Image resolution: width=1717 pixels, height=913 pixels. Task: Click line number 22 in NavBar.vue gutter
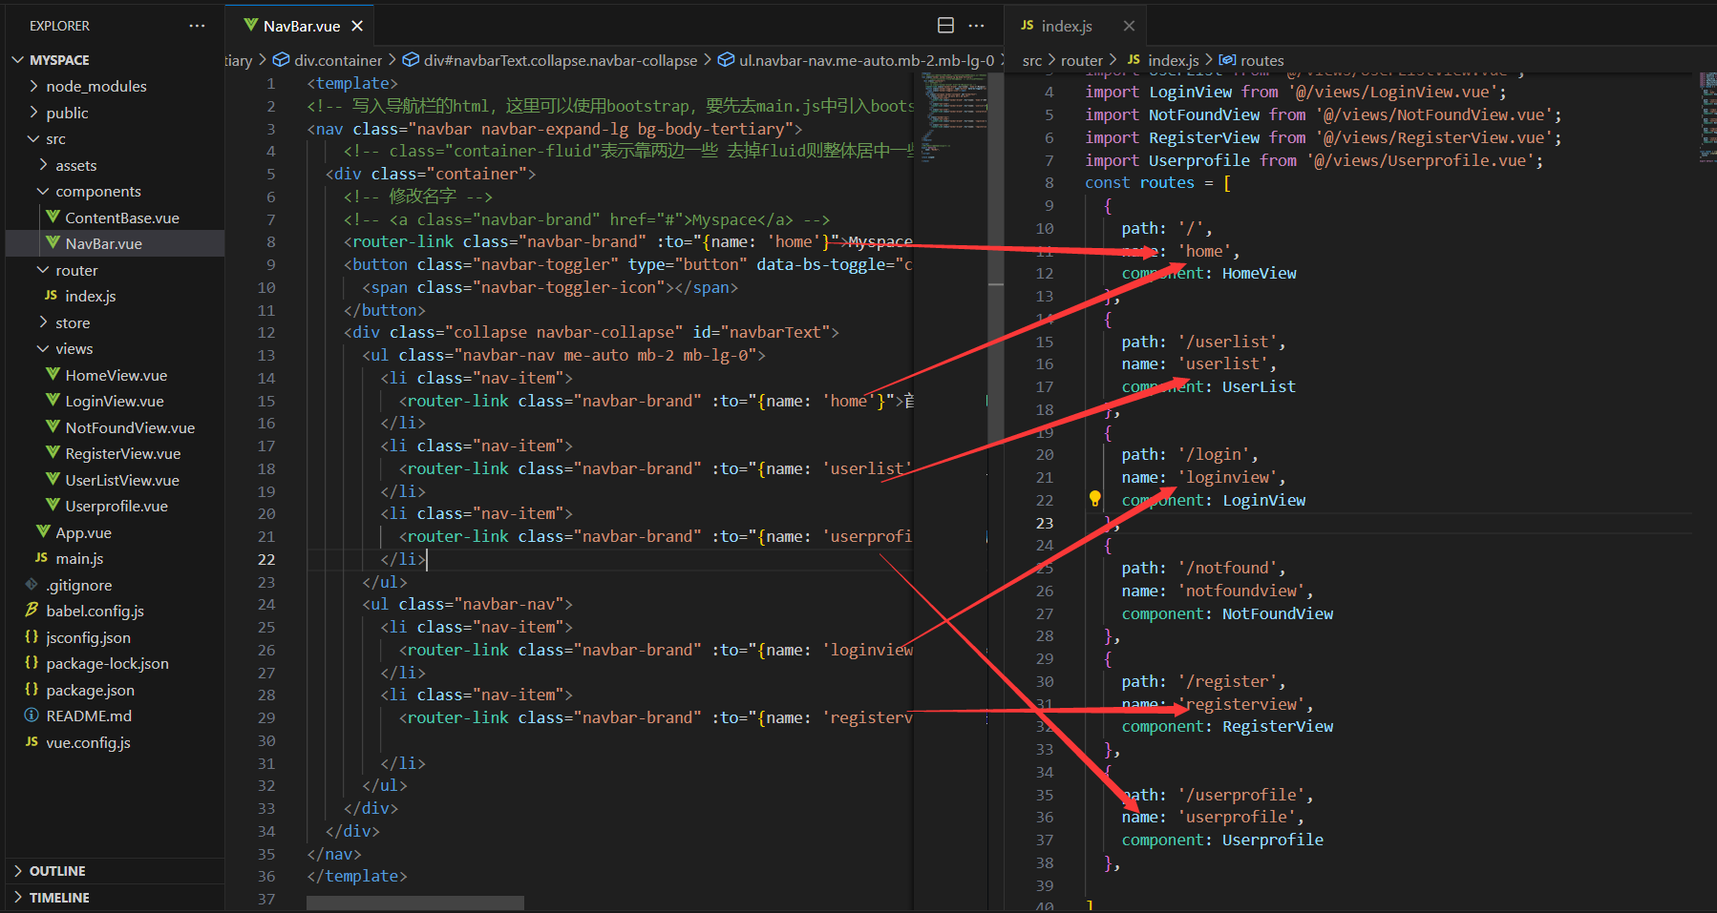(266, 559)
